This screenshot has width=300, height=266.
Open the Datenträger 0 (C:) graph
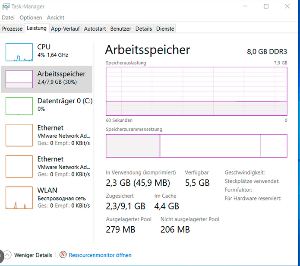click(19, 106)
